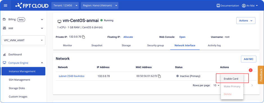Switch to the Security group tab
Image resolution: width=264 pixels, height=103 pixels.
point(155,45)
